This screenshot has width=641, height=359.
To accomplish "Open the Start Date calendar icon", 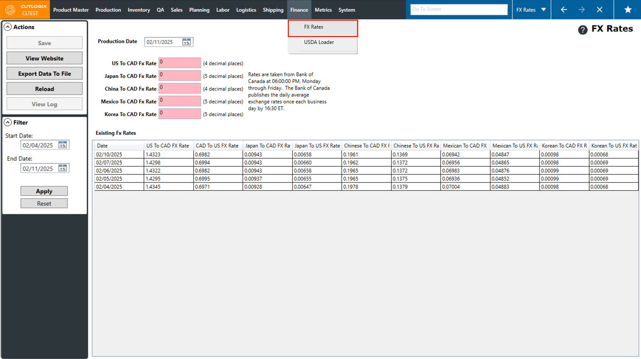I will tap(62, 145).
